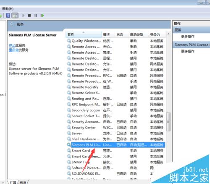Click gear icon of Security Center

coord(69,127)
